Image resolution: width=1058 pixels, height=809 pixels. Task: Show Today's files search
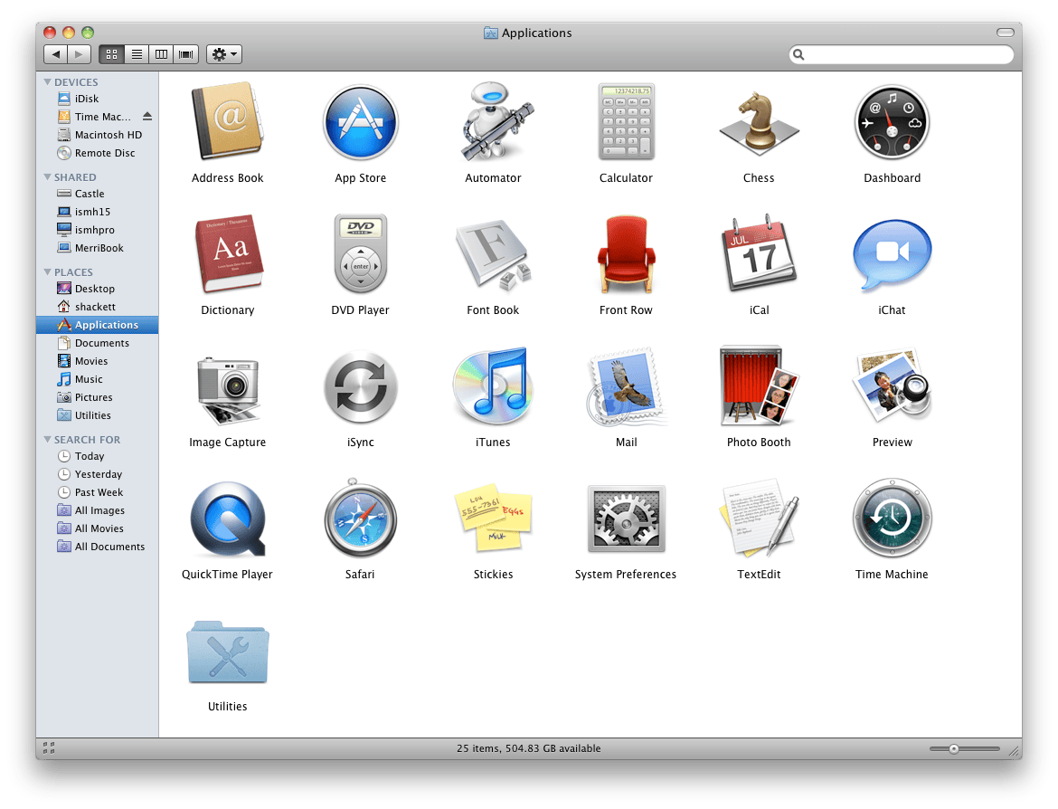point(97,456)
